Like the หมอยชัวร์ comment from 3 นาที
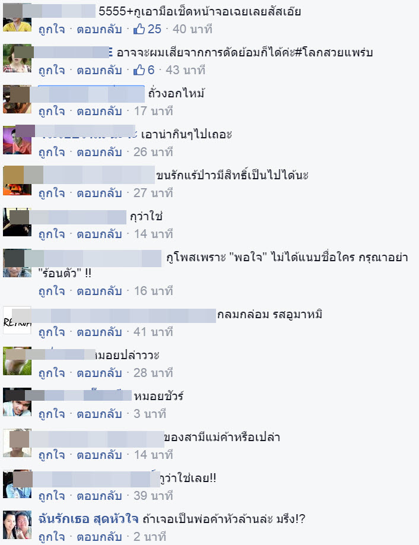Viewport: 419px width, 545px height. pos(52,414)
